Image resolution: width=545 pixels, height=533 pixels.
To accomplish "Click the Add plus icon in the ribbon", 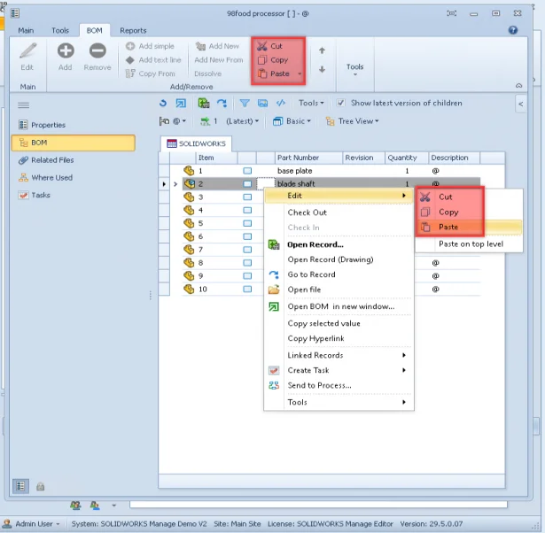I will (65, 52).
